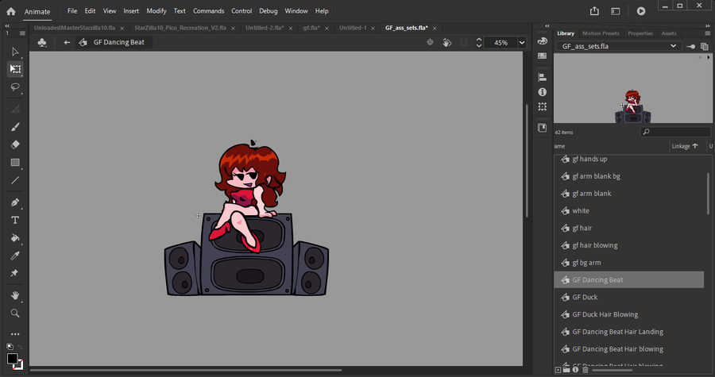Click the Animate home icon

11,11
